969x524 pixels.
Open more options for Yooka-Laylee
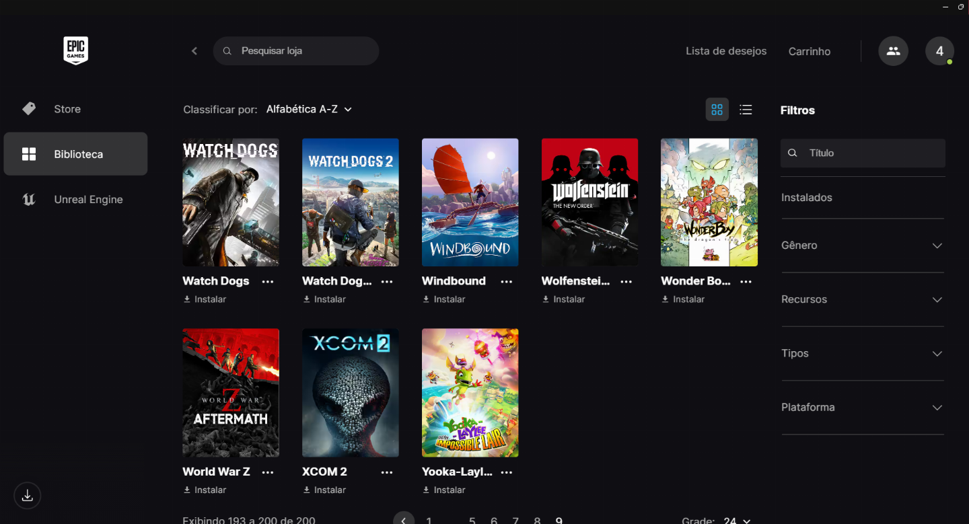pyautogui.click(x=507, y=472)
